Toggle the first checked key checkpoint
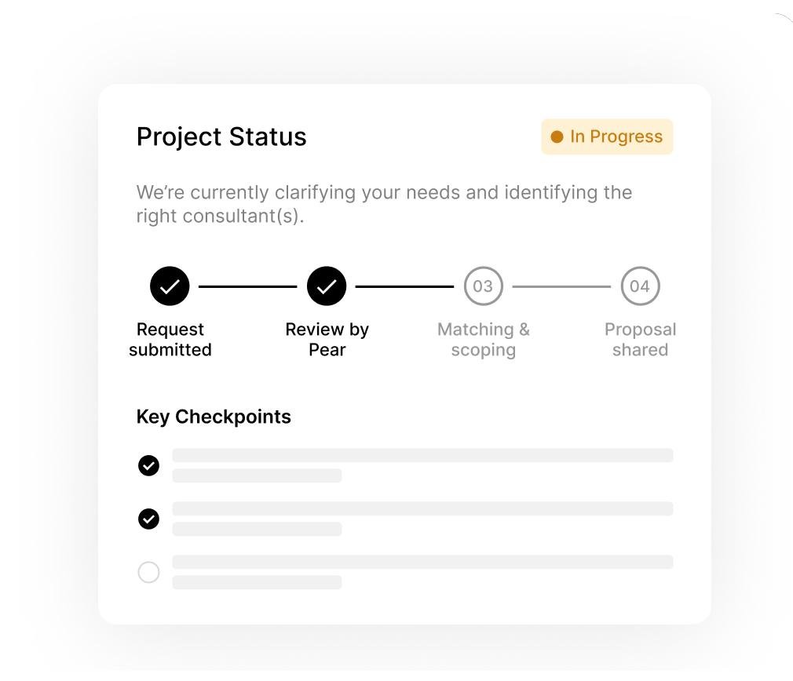Viewport: 793px width, 681px height. (x=148, y=466)
